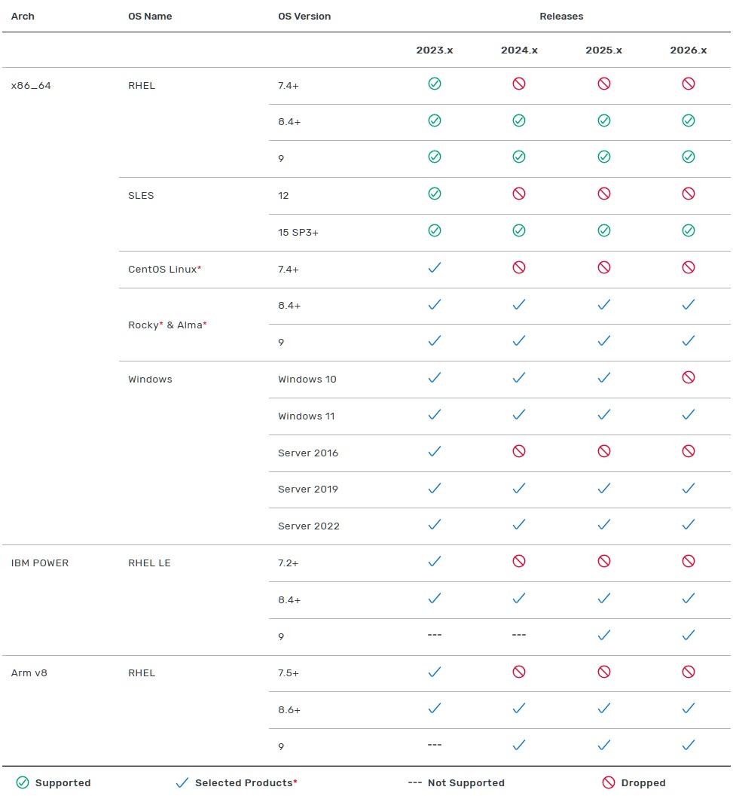Click the dropped icon for RHEL 7.4+ 2024.x
This screenshot has width=733, height=796.
click(x=519, y=84)
